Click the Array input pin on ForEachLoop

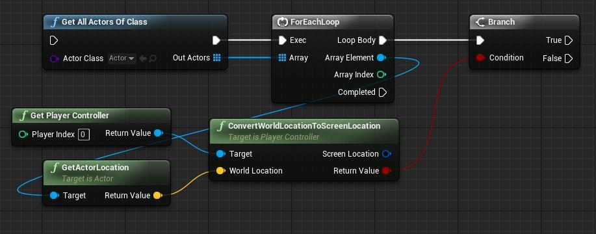[x=283, y=58]
